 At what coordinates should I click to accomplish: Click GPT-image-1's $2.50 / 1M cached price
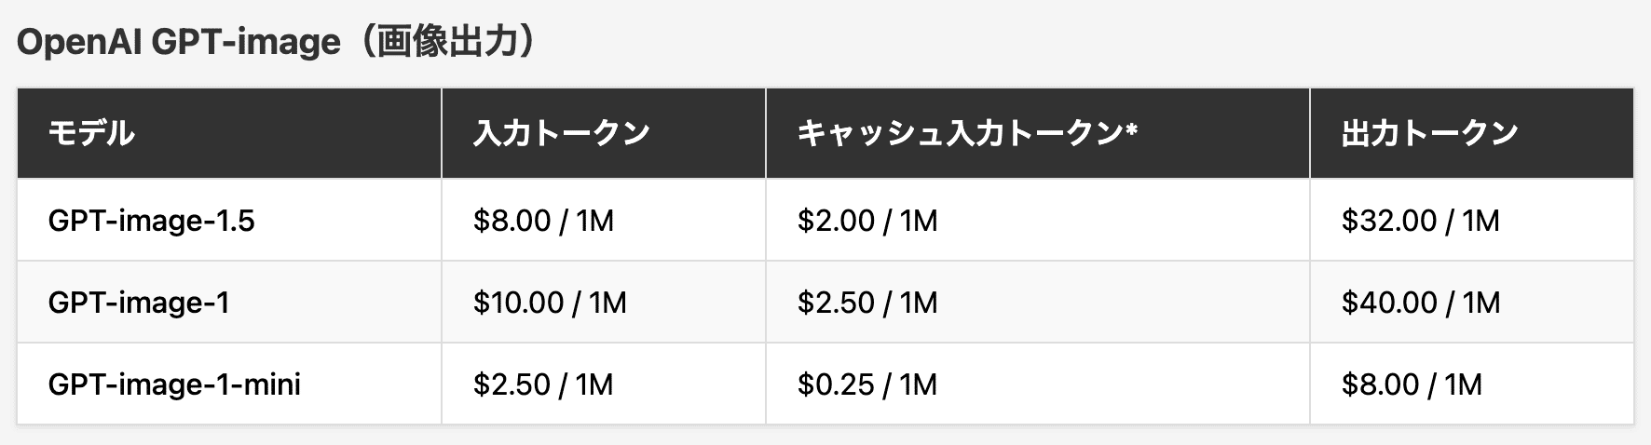(x=867, y=303)
